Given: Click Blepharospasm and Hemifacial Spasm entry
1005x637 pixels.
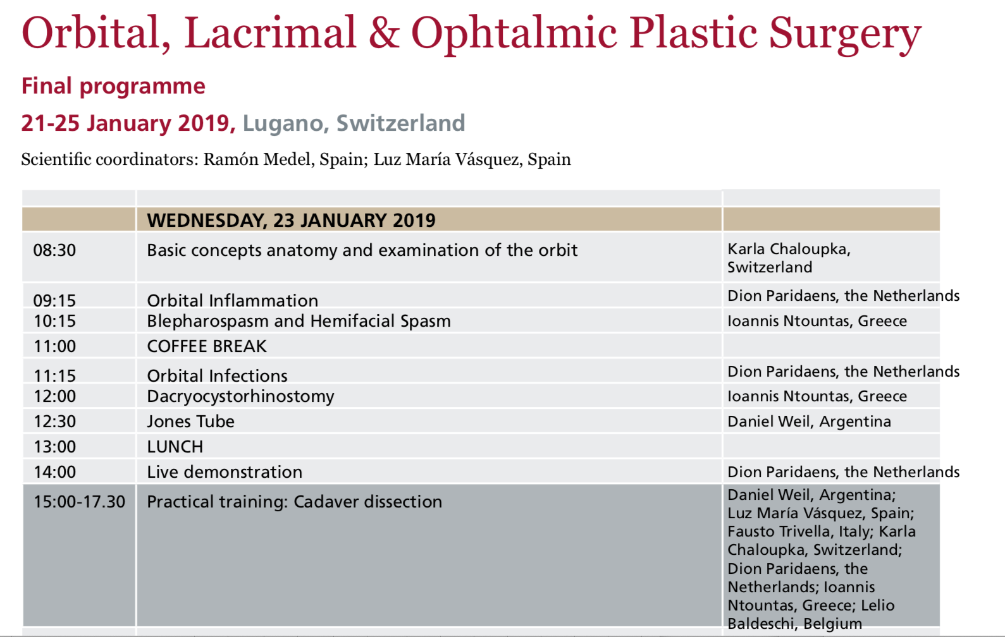Looking at the screenshot, I should 299,321.
